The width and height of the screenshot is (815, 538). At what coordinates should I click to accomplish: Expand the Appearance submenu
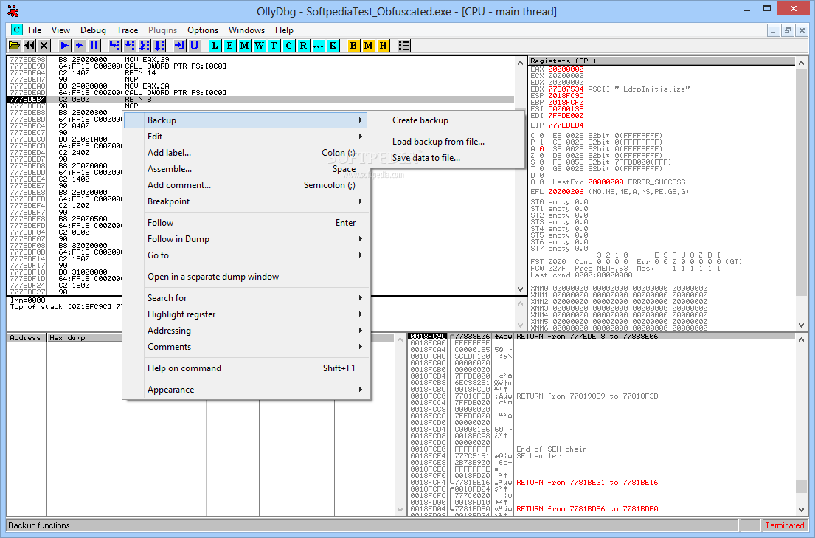pyautogui.click(x=246, y=390)
